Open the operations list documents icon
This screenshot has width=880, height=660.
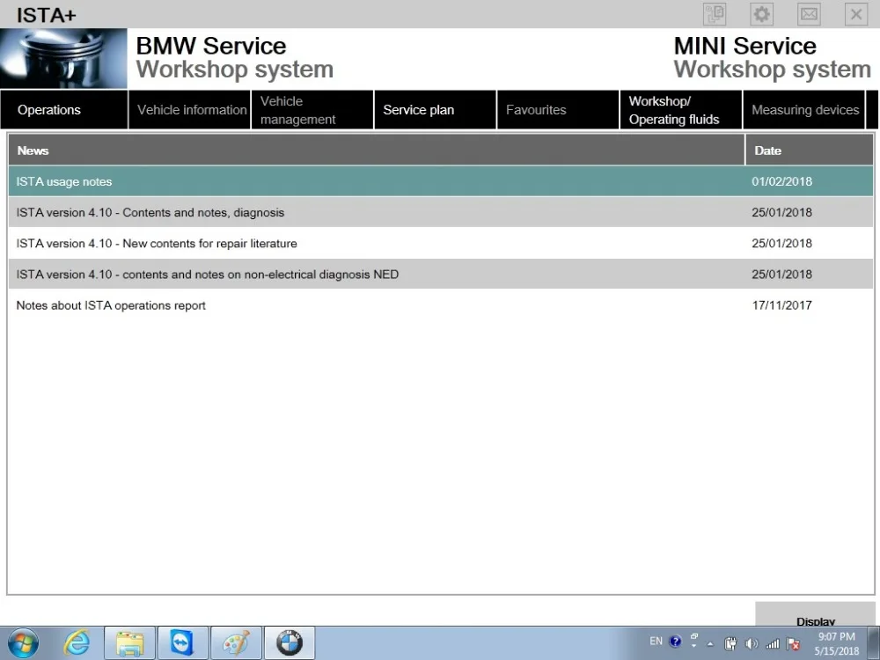[x=715, y=14]
